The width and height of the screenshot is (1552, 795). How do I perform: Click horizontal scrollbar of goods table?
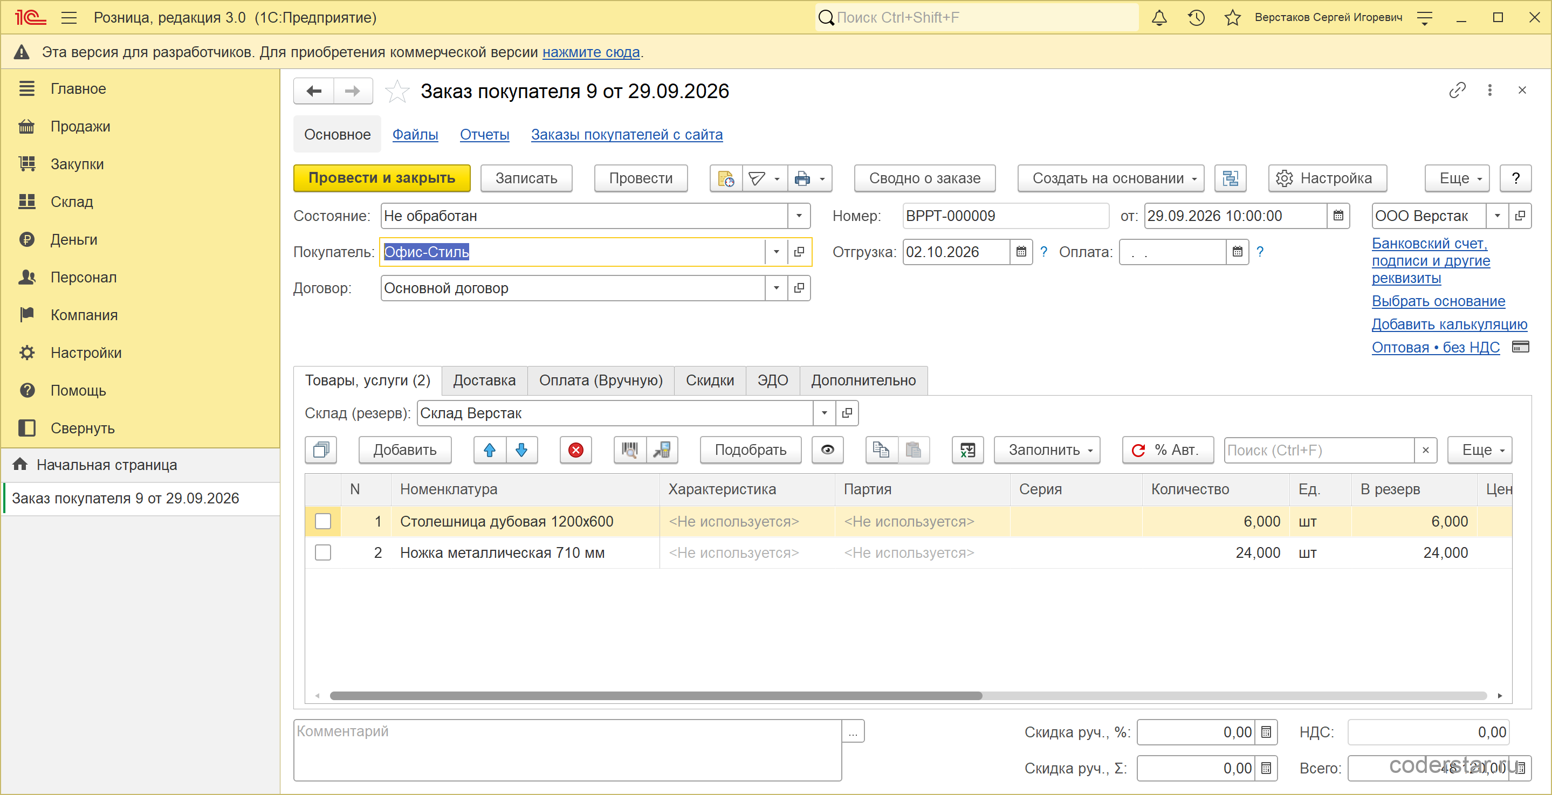pyautogui.click(x=656, y=696)
